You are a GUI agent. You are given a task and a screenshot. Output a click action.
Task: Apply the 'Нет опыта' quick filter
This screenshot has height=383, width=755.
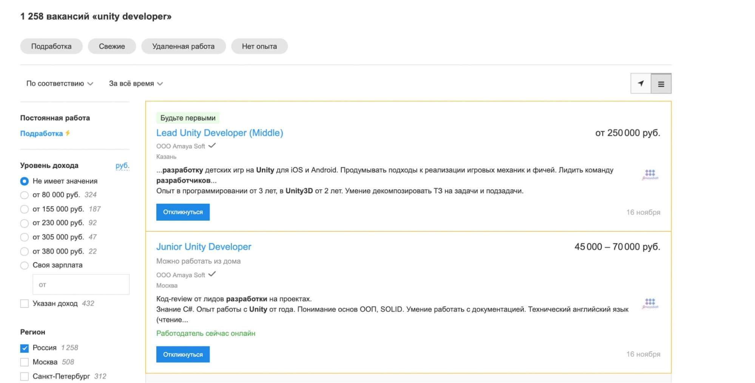point(259,46)
